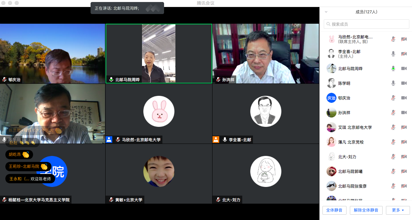The image size is (412, 220).
Task: Click blue co-host badge beside 马欣然-北京邮电大学
Action: coord(109,140)
